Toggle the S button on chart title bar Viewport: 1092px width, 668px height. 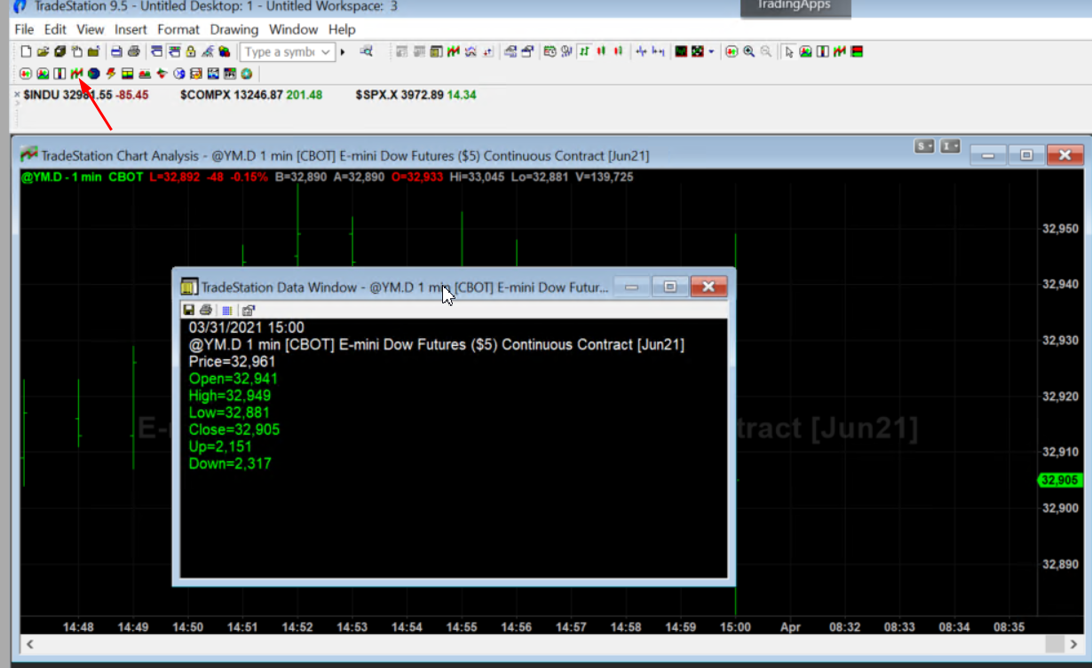point(924,146)
